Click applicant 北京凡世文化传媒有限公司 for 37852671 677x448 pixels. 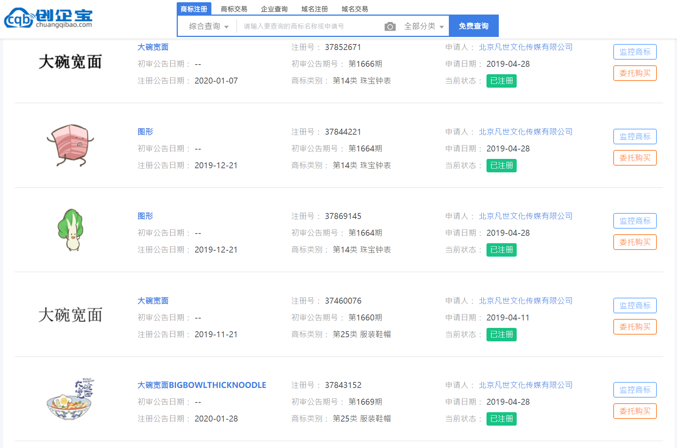(526, 47)
